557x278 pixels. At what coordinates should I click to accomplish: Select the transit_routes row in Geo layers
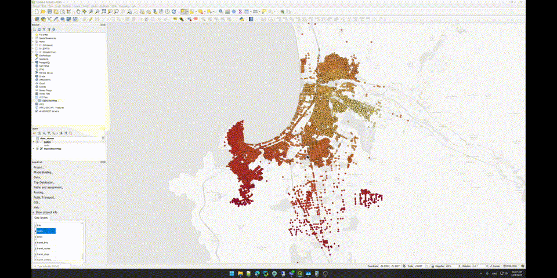tap(45, 248)
